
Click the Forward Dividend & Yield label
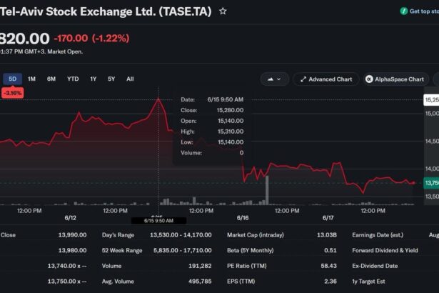pos(385,250)
